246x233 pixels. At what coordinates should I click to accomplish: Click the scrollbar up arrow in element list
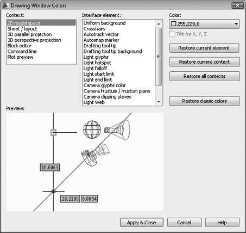pyautogui.click(x=159, y=24)
